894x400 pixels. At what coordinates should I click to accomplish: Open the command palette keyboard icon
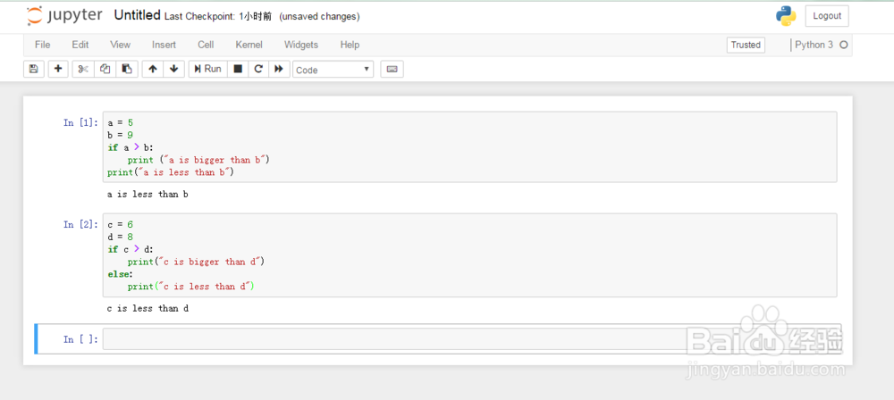[392, 69]
